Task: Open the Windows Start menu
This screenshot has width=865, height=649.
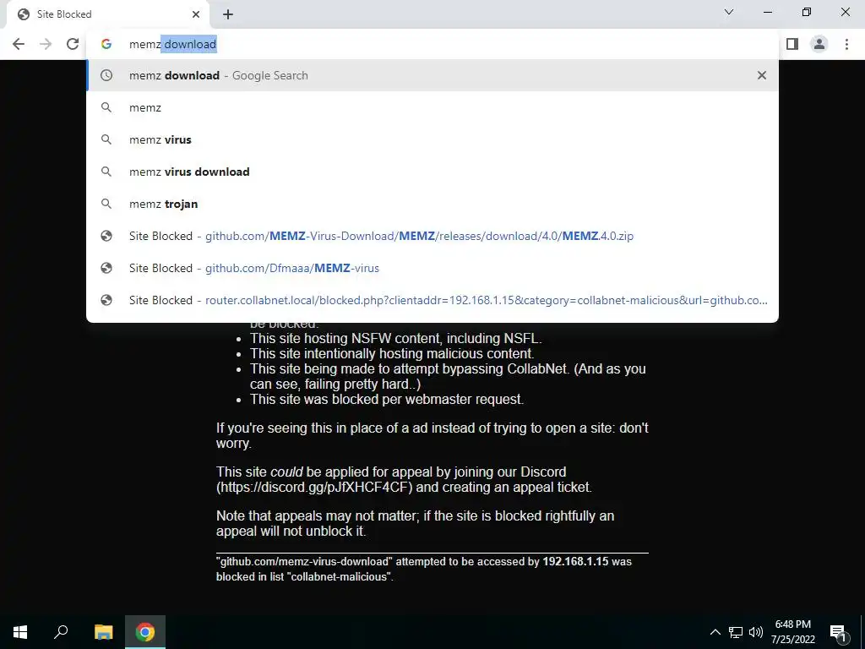Action: coord(20,632)
